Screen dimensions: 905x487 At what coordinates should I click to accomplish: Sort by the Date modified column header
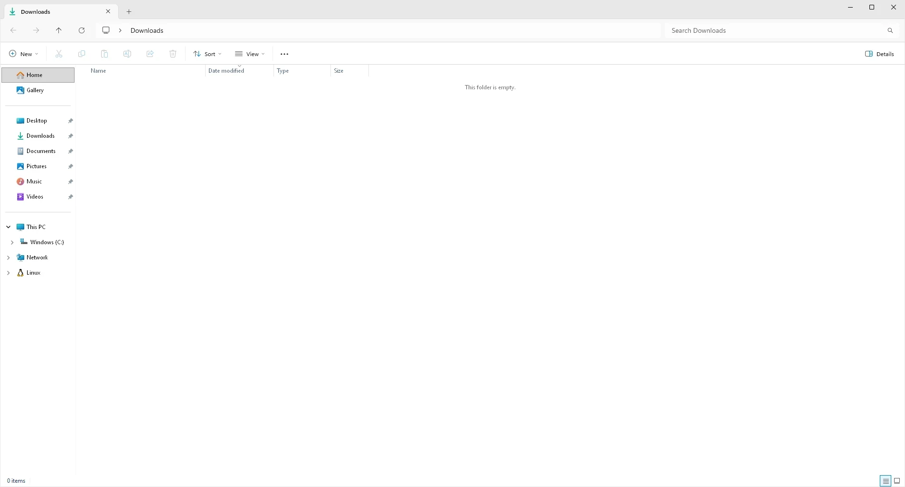(239, 71)
